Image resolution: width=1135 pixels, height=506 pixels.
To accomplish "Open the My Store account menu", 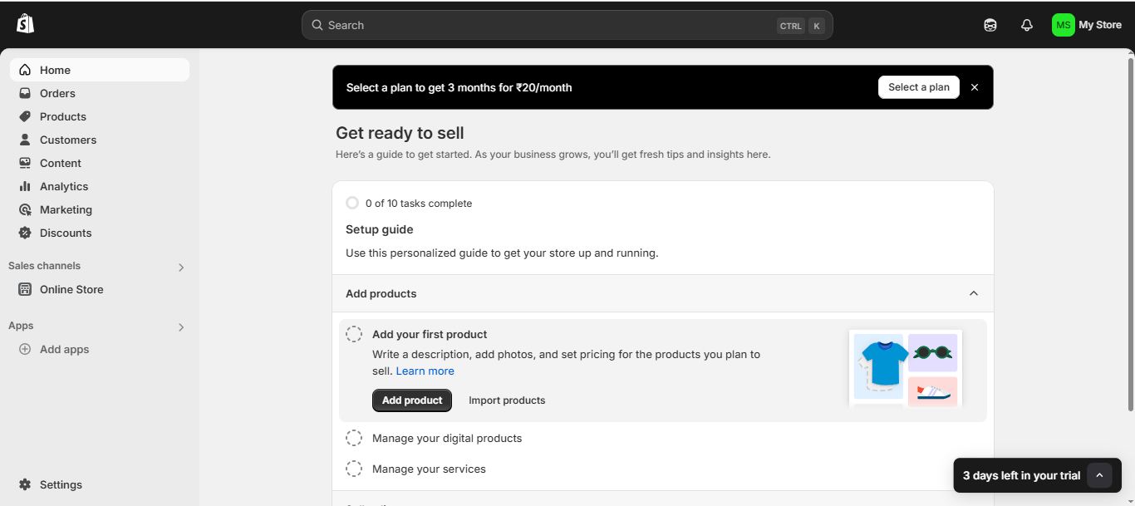I will coord(1087,25).
